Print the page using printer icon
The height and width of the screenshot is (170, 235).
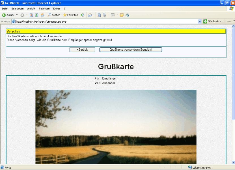(x=104, y=15)
